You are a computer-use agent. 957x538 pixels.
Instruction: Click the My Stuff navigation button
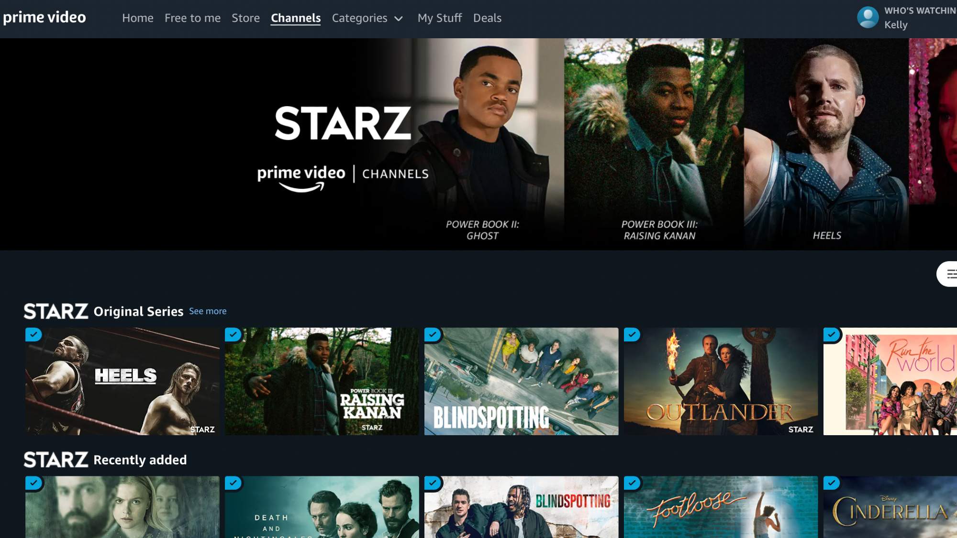coord(439,18)
